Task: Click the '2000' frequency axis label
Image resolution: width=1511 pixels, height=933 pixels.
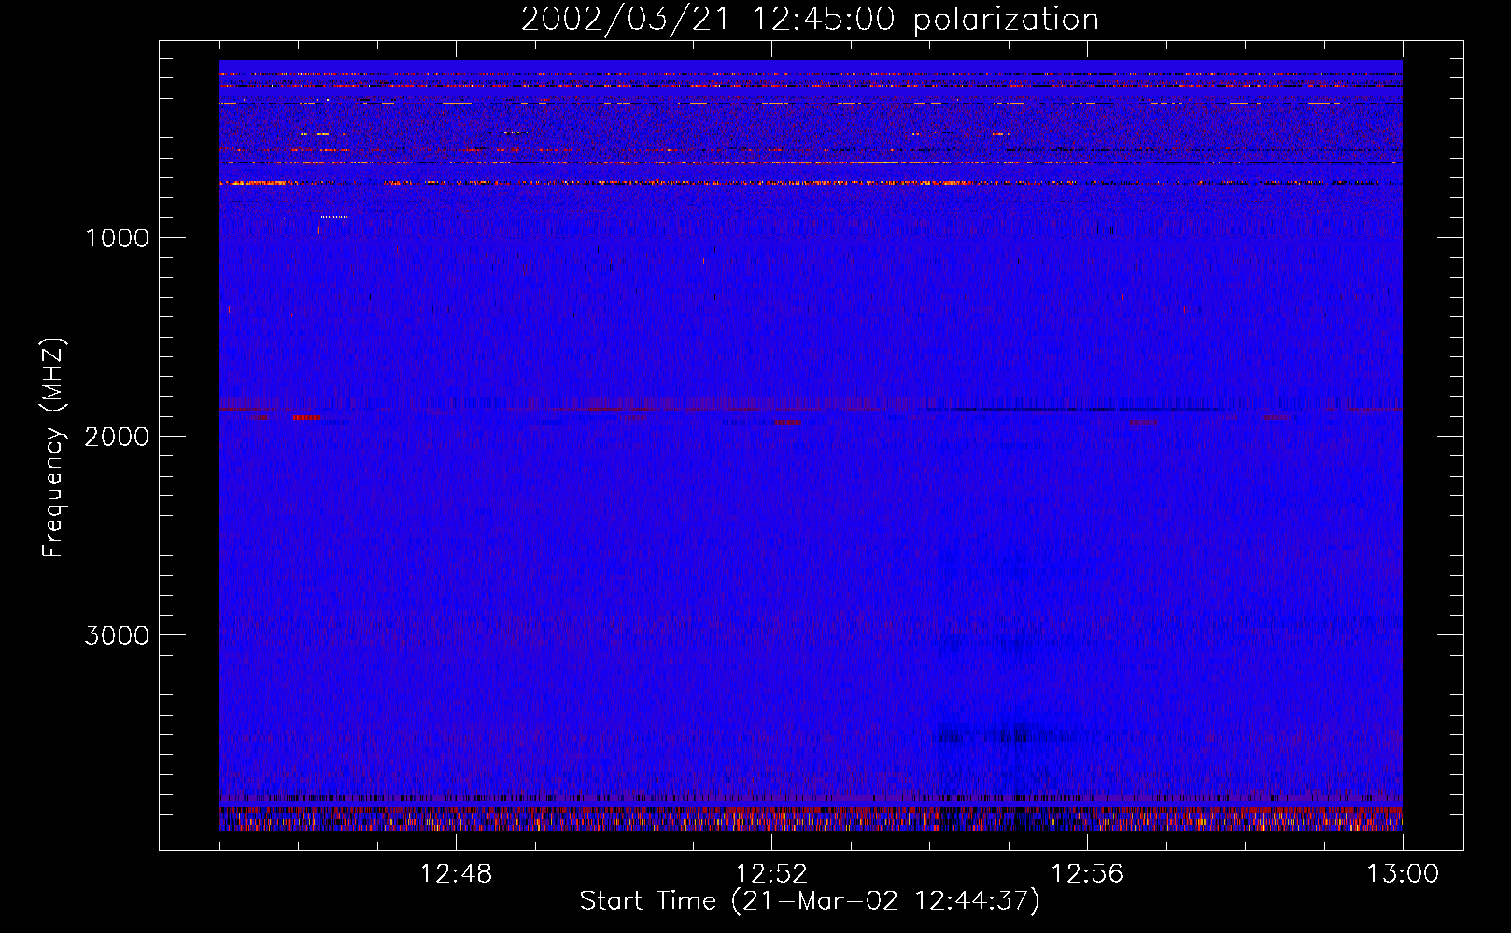Action: 117,437
